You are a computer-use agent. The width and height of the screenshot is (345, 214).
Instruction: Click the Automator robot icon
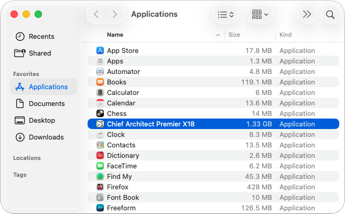(x=100, y=71)
